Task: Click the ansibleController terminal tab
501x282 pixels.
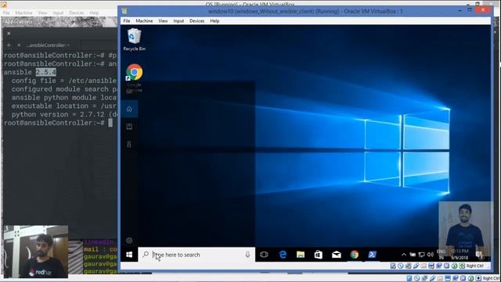Action: [48, 45]
